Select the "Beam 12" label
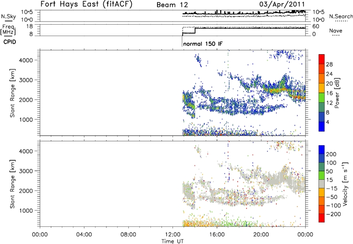Screen dimensions: 353x244 (x=172, y=5)
